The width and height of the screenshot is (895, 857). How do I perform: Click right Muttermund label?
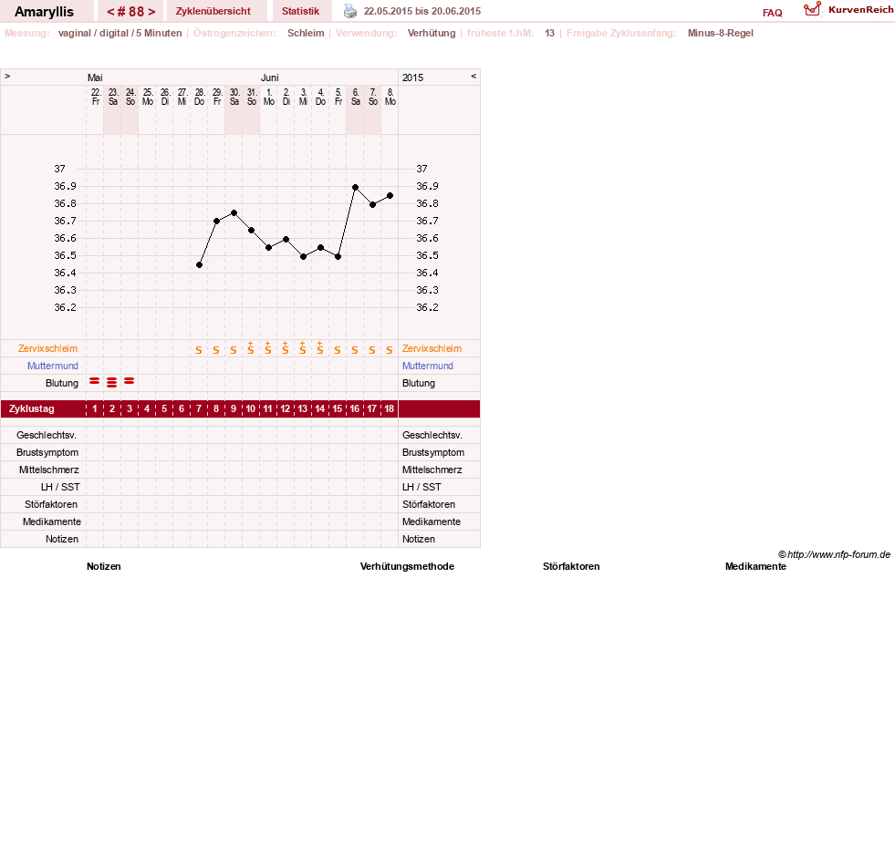428,366
